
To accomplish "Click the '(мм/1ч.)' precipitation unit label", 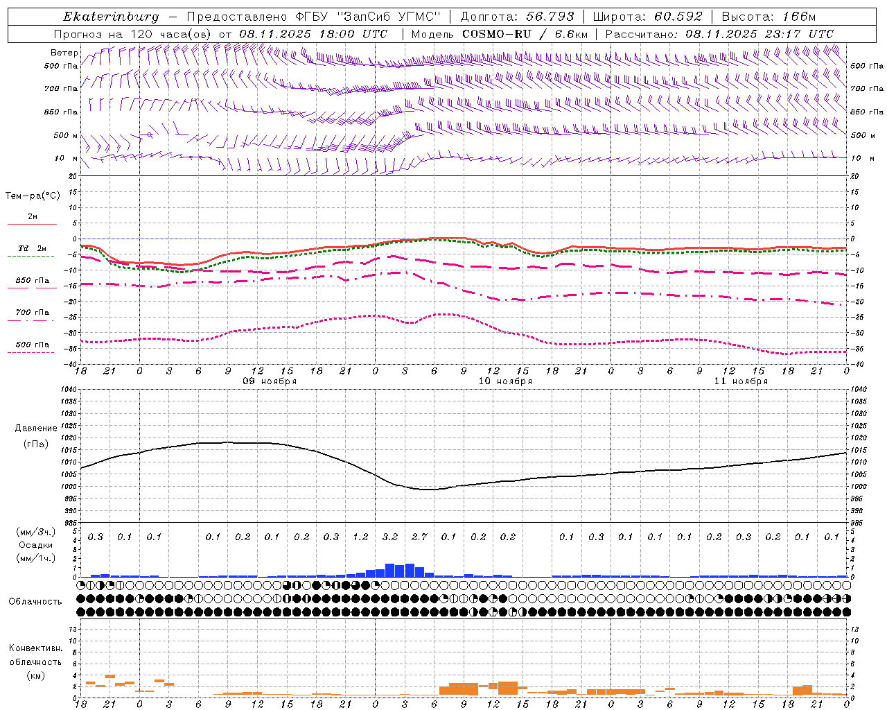I will coord(35,558).
